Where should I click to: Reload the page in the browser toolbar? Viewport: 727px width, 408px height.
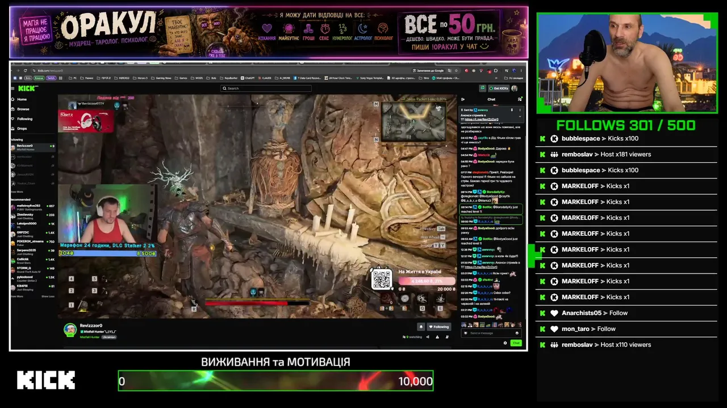tap(25, 70)
